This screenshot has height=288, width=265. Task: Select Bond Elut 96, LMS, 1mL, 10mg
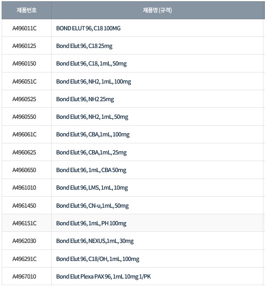92,188
